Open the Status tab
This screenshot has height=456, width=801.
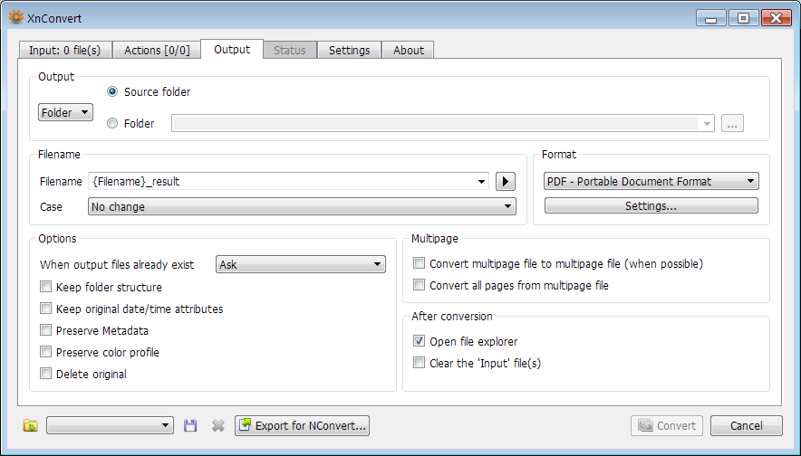click(290, 50)
